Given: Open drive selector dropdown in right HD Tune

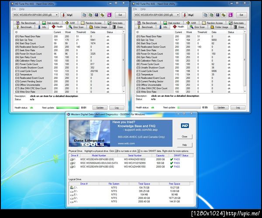Looking at the screenshot, I should pyautogui.click(x=178, y=15).
